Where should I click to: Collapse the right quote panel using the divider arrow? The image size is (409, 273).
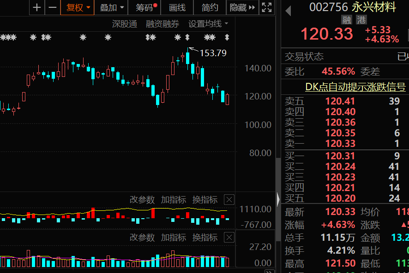point(278,199)
